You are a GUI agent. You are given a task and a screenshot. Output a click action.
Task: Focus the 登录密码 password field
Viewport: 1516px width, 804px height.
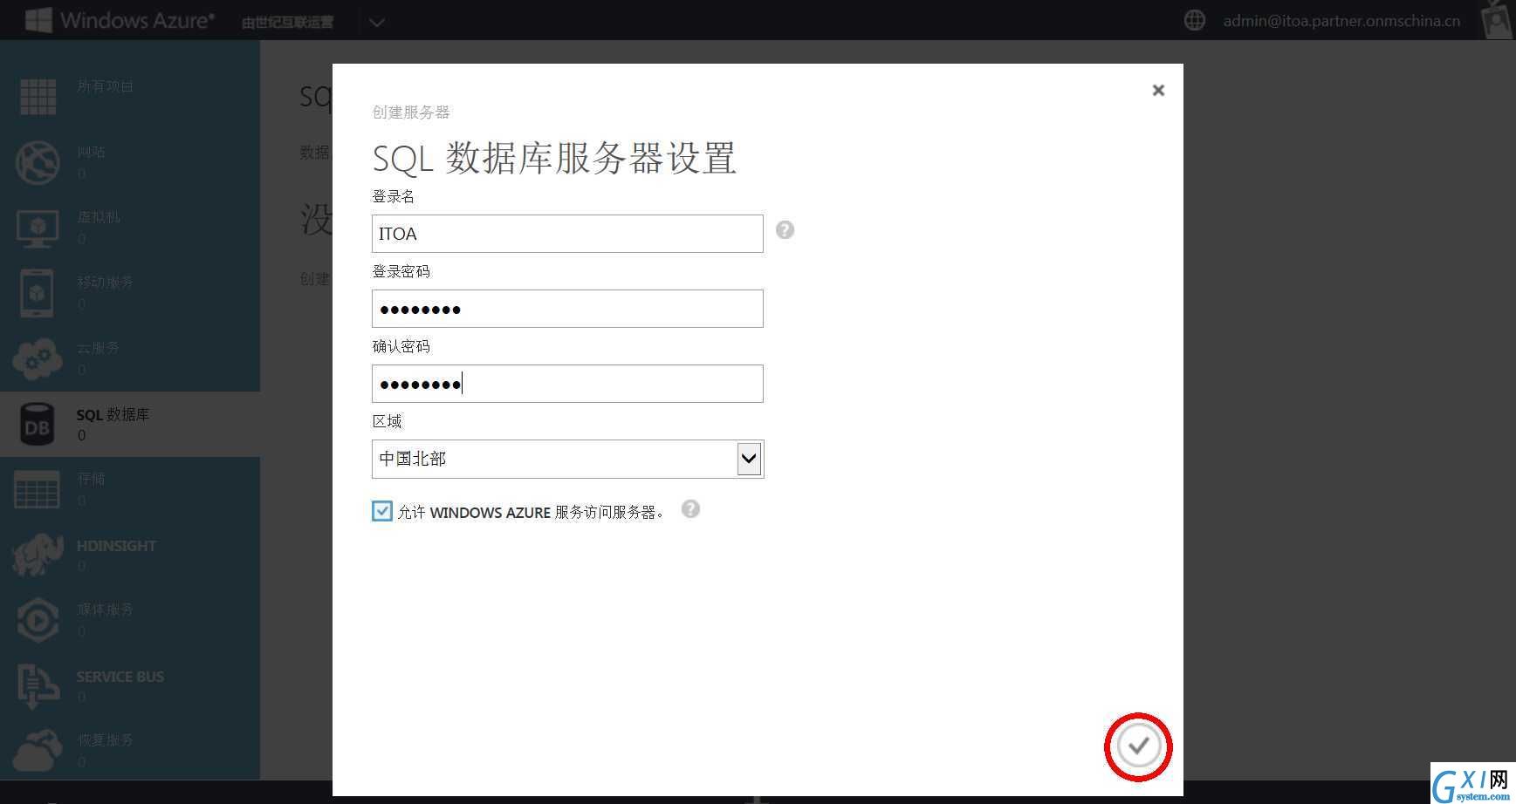point(567,309)
